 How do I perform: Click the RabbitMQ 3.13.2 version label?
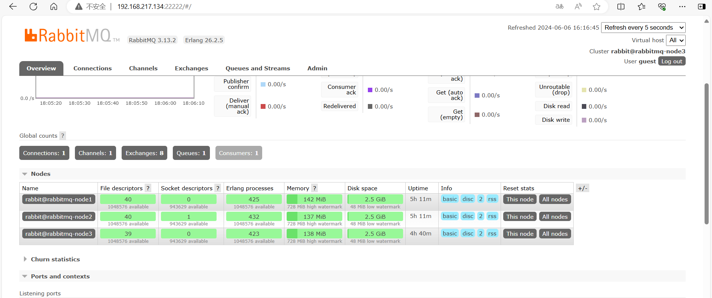coord(152,40)
